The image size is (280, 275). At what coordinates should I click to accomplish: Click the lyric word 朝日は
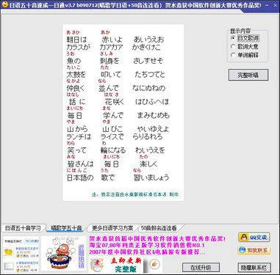(x=76, y=40)
